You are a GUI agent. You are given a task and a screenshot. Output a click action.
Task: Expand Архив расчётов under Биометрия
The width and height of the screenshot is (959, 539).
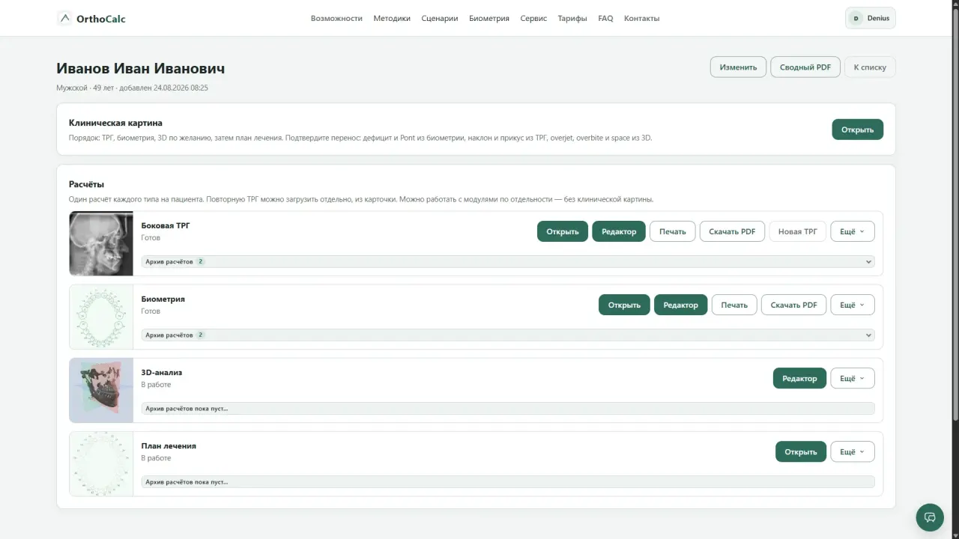click(508, 335)
